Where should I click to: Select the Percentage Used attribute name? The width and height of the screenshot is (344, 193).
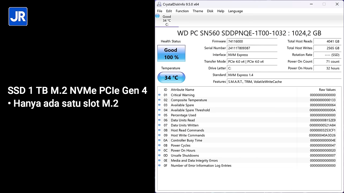(x=184, y=115)
